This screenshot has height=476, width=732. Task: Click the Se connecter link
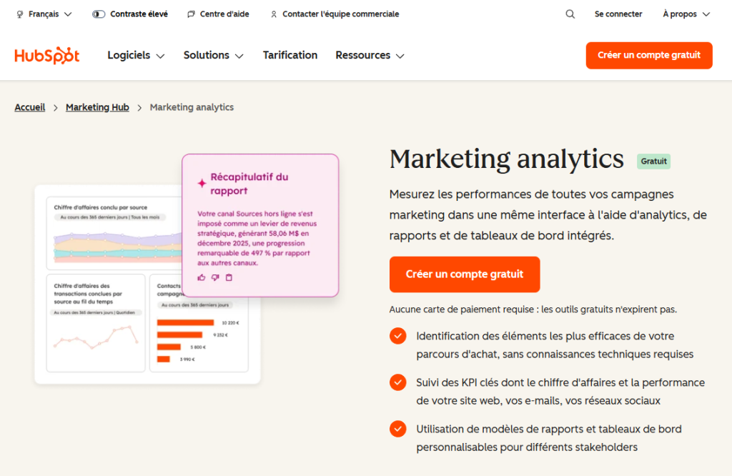point(618,14)
